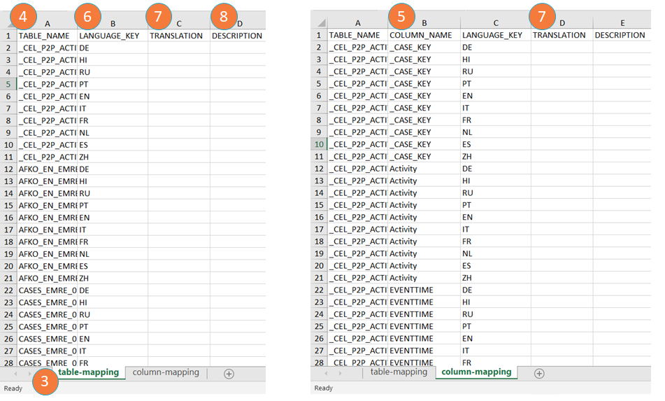Image resolution: width=665 pixels, height=401 pixels.
Task: Select row 10 header in the right sheet
Action: point(319,144)
